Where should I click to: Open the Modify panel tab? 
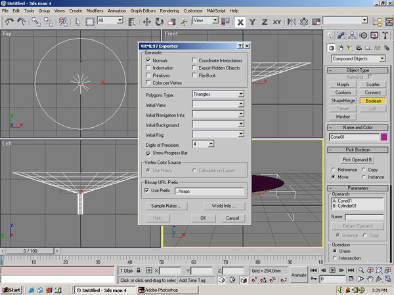coord(341,35)
